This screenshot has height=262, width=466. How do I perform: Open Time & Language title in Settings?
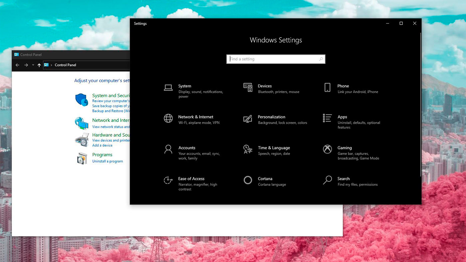coord(274,148)
